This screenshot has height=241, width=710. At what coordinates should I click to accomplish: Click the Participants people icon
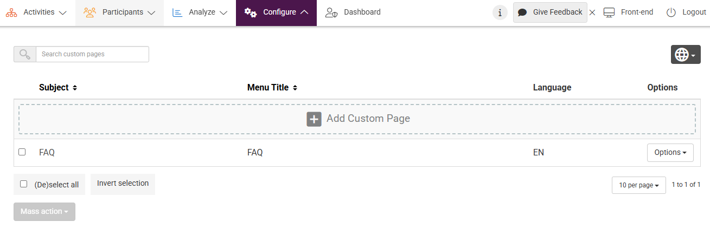(x=90, y=12)
